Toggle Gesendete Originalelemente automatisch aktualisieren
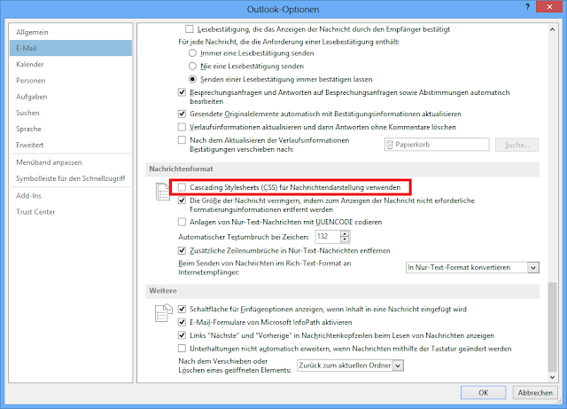The width and height of the screenshot is (567, 409). click(182, 114)
